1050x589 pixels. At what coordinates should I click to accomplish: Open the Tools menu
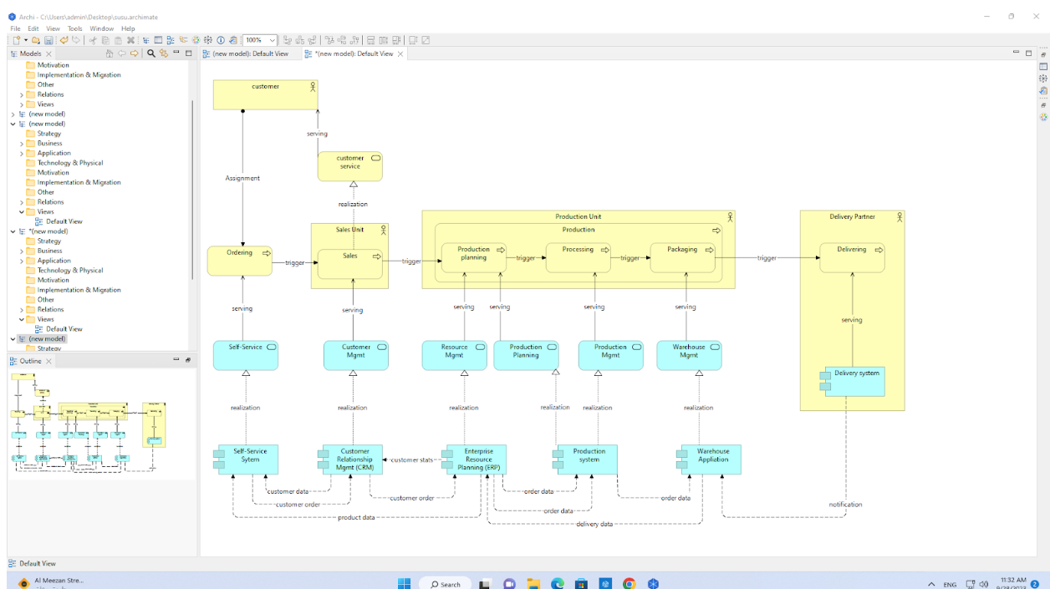click(74, 28)
